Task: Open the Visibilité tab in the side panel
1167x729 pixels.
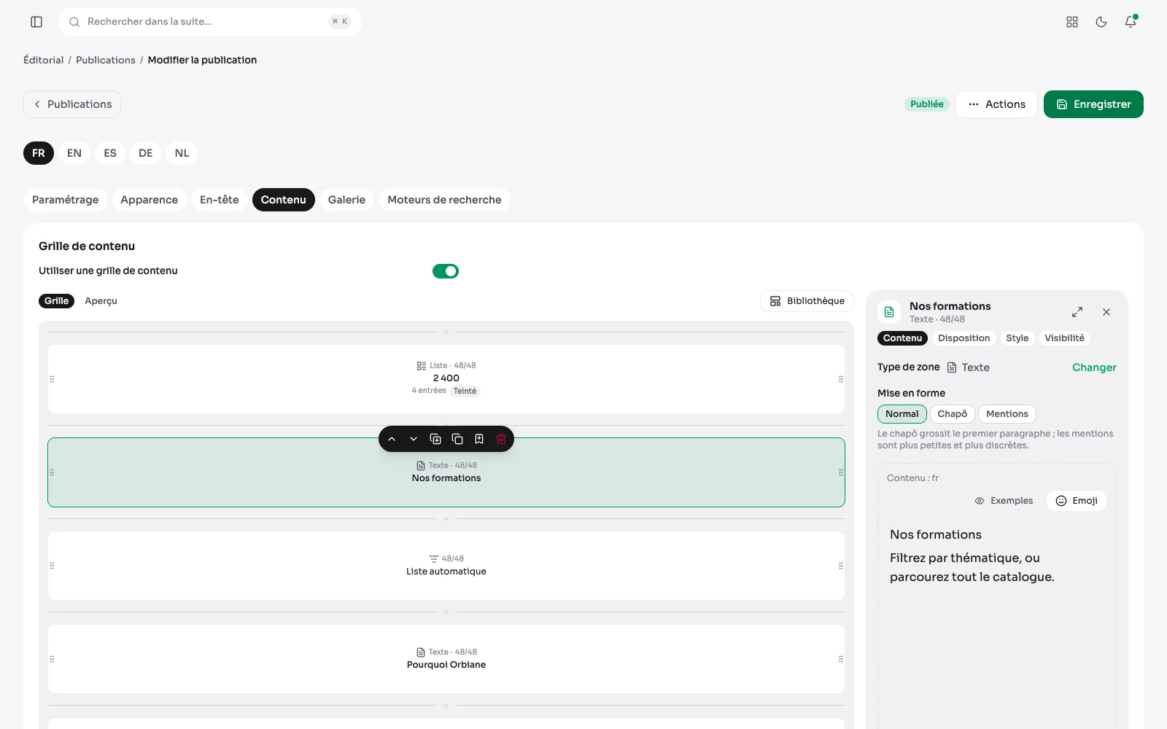Action: [x=1064, y=338]
